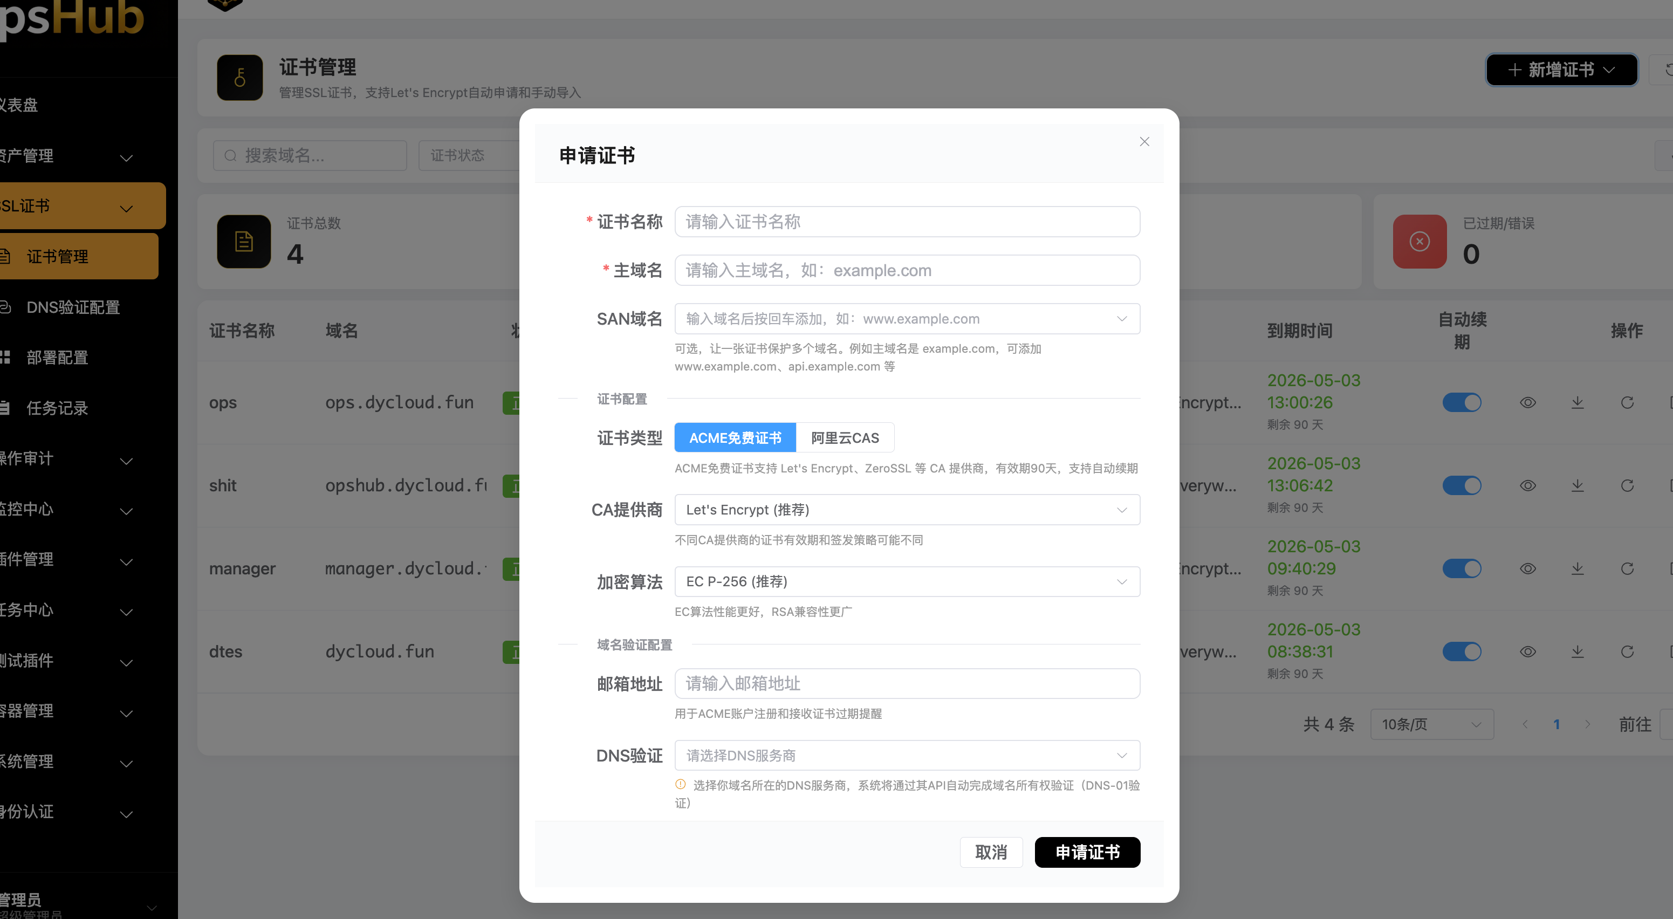Image resolution: width=1673 pixels, height=919 pixels.
Task: Select 证书管理 in the SSL证书 menu
Action: point(58,256)
